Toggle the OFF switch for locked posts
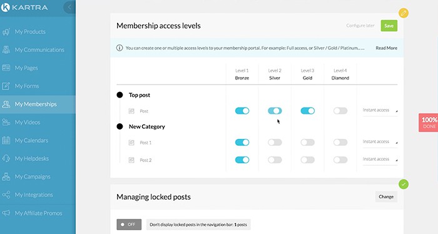The width and height of the screenshot is (438, 234). pyautogui.click(x=129, y=225)
